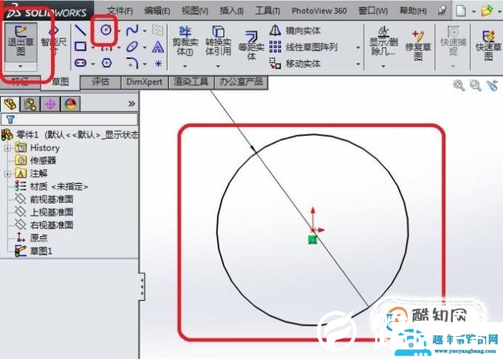Open dropdown under Exit Sketch button
503x359 pixels.
21,66
